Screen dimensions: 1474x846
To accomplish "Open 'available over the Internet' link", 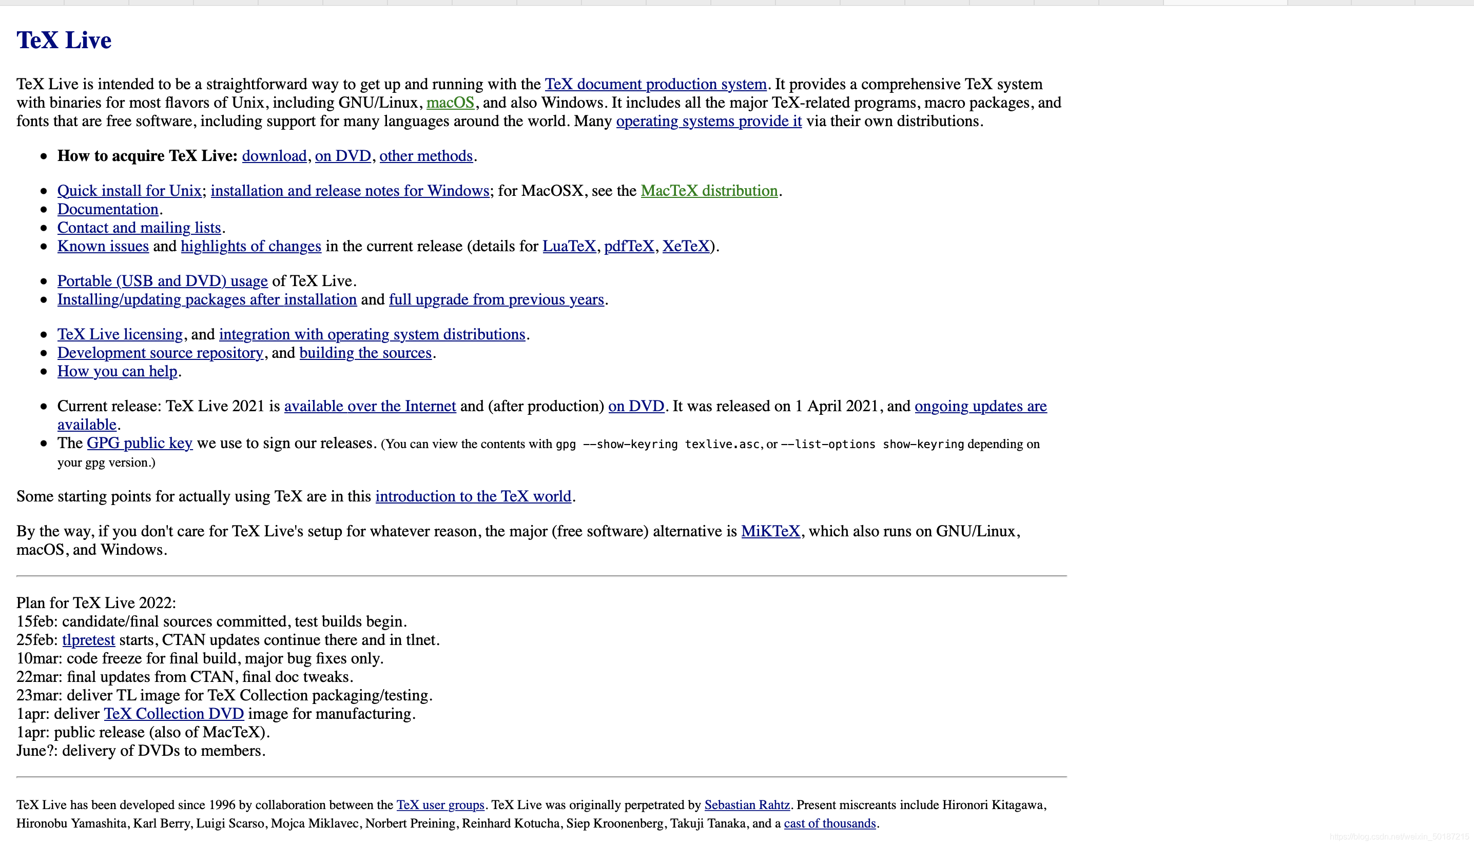I will [x=370, y=406].
